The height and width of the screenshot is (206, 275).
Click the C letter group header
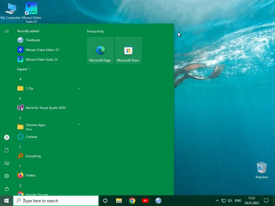pyautogui.click(x=20, y=118)
